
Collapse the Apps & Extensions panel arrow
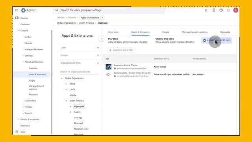tap(101, 39)
